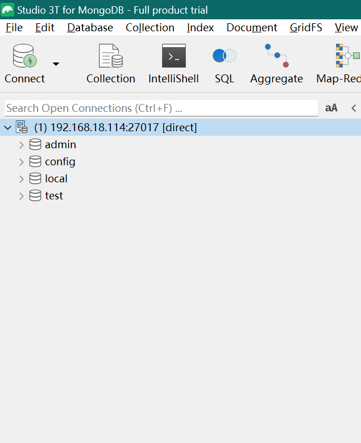Image resolution: width=361 pixels, height=443 pixels.
Task: Open the Collection menu
Action: tap(150, 27)
